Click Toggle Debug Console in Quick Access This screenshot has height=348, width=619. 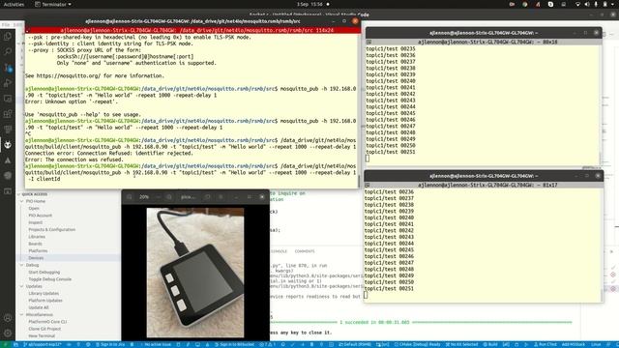pos(49,279)
